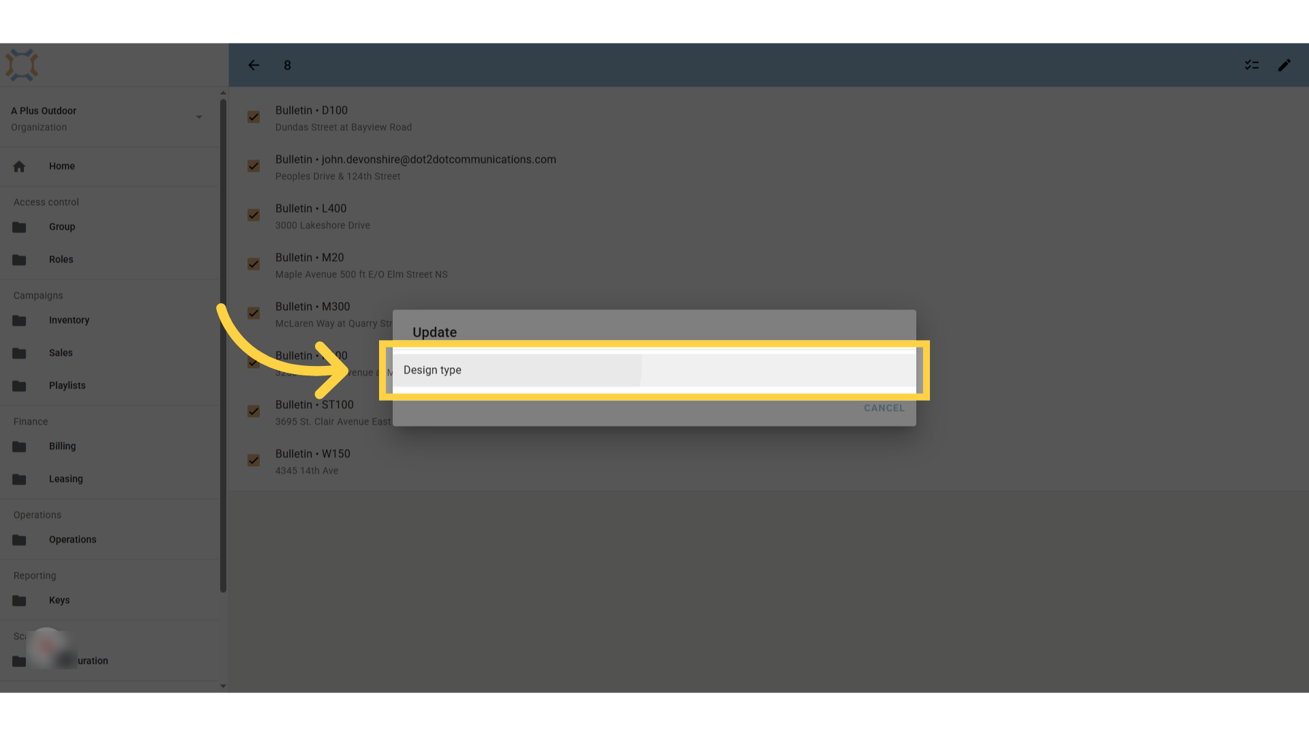
Task: Click the Bulletin • L400 row title
Action: 311,209
